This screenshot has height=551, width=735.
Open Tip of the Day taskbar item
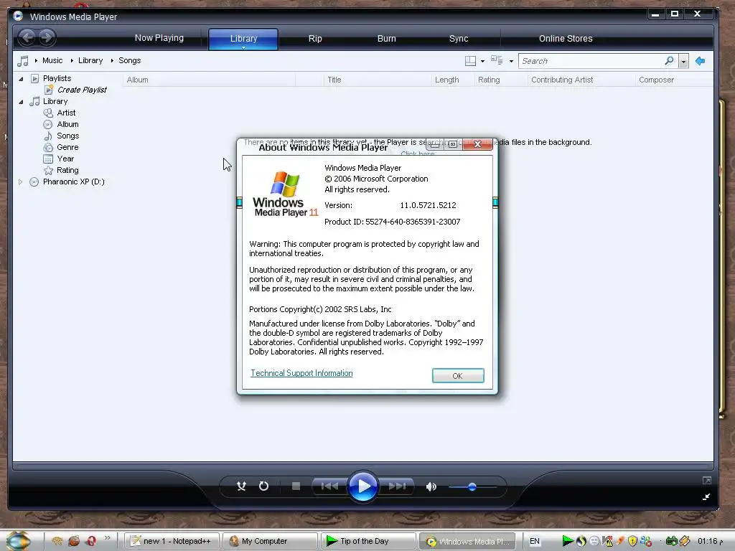pyautogui.click(x=368, y=541)
